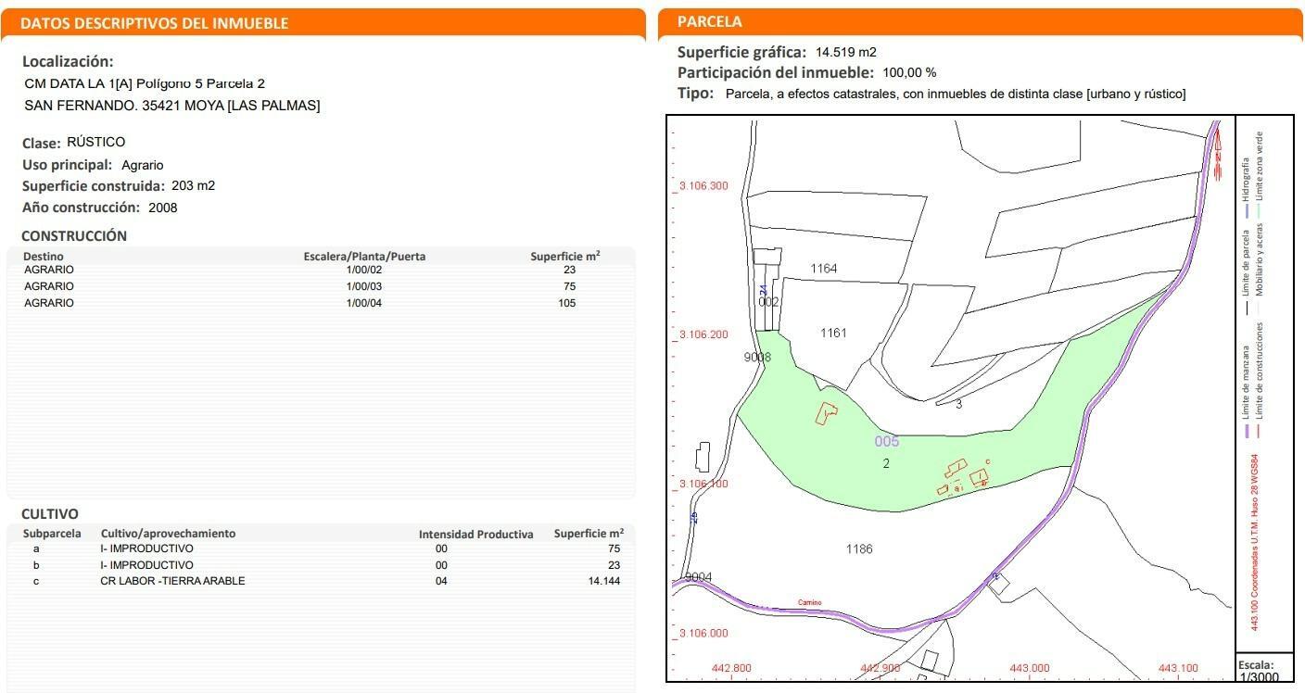
Task: Click the red building outline near parcel 9008
Action: [x=825, y=412]
